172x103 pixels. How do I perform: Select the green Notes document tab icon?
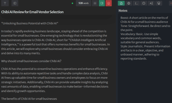point(121,3)
